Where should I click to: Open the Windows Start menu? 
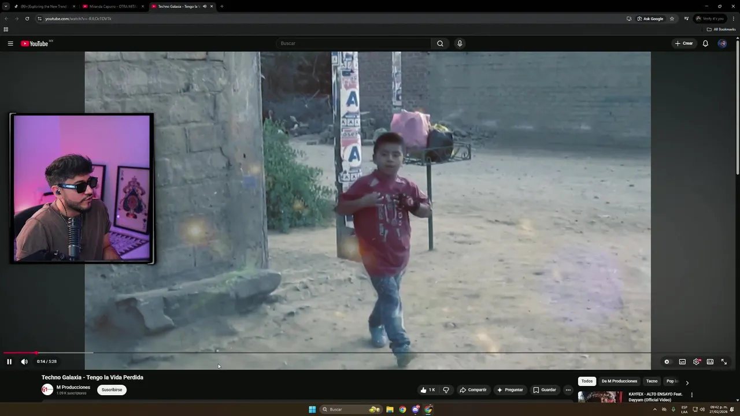pyautogui.click(x=312, y=410)
